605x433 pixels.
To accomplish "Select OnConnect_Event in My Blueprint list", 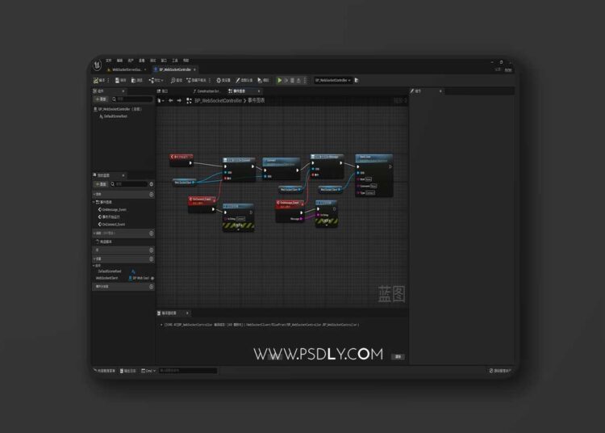I will click(112, 225).
